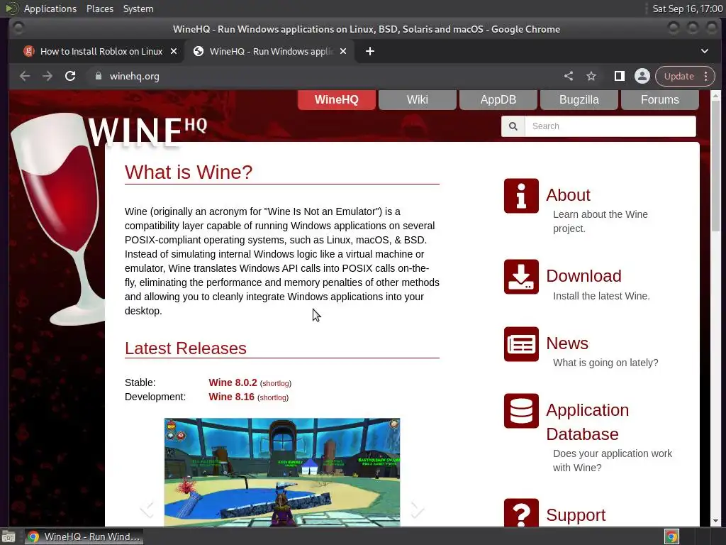Click the show desktop icon in bottom panel

pyautogui.click(x=9, y=536)
